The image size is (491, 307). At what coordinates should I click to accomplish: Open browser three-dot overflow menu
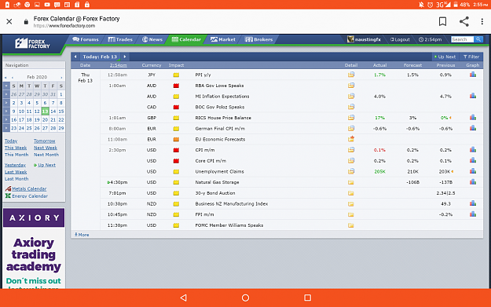point(482,21)
